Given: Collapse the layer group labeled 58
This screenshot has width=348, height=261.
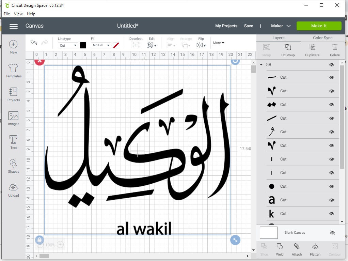Looking at the screenshot, I should (x=262, y=64).
